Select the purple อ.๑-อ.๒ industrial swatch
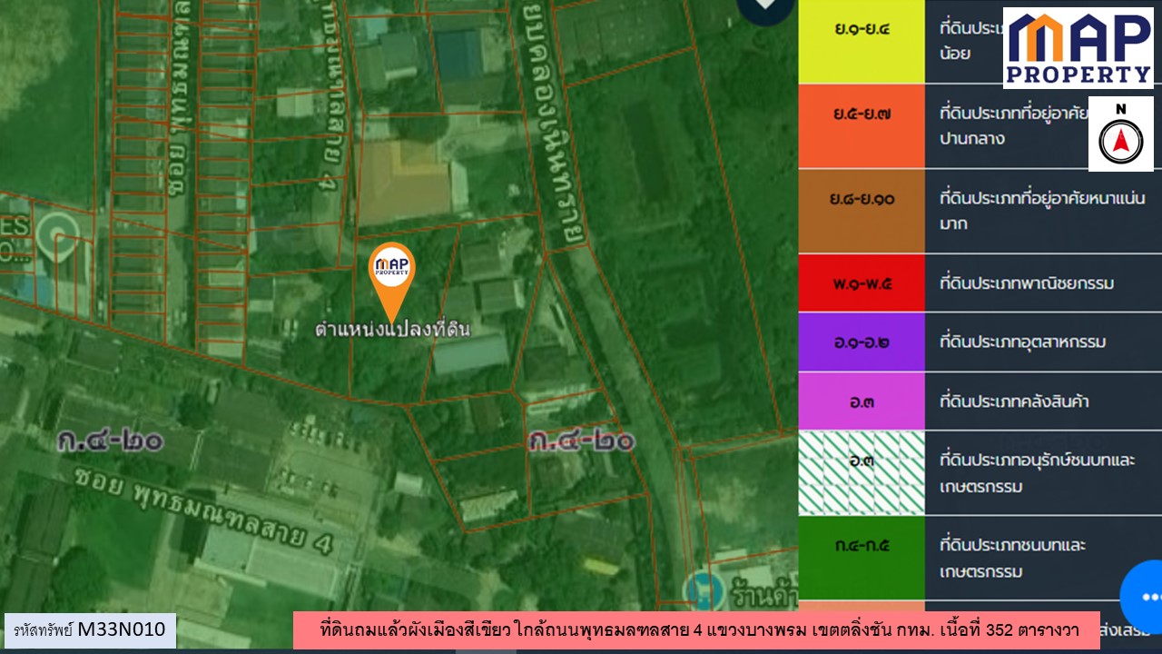The height and width of the screenshot is (654, 1162). (x=861, y=342)
